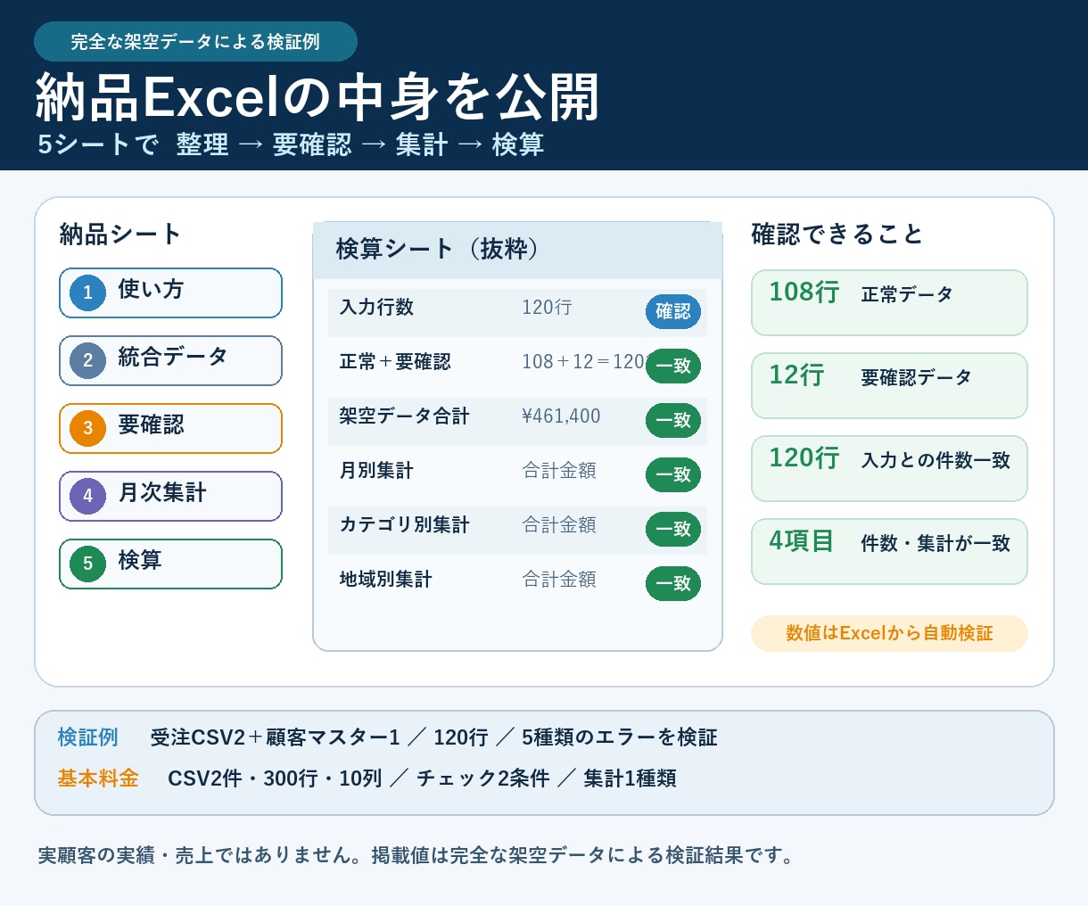Click the 納品シート heading

click(x=120, y=234)
